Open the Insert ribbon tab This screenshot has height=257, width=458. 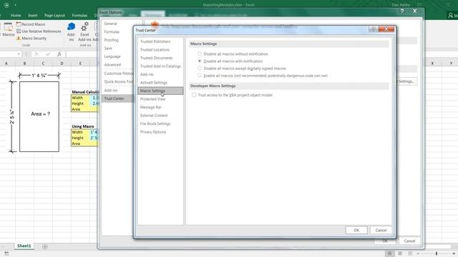click(33, 15)
